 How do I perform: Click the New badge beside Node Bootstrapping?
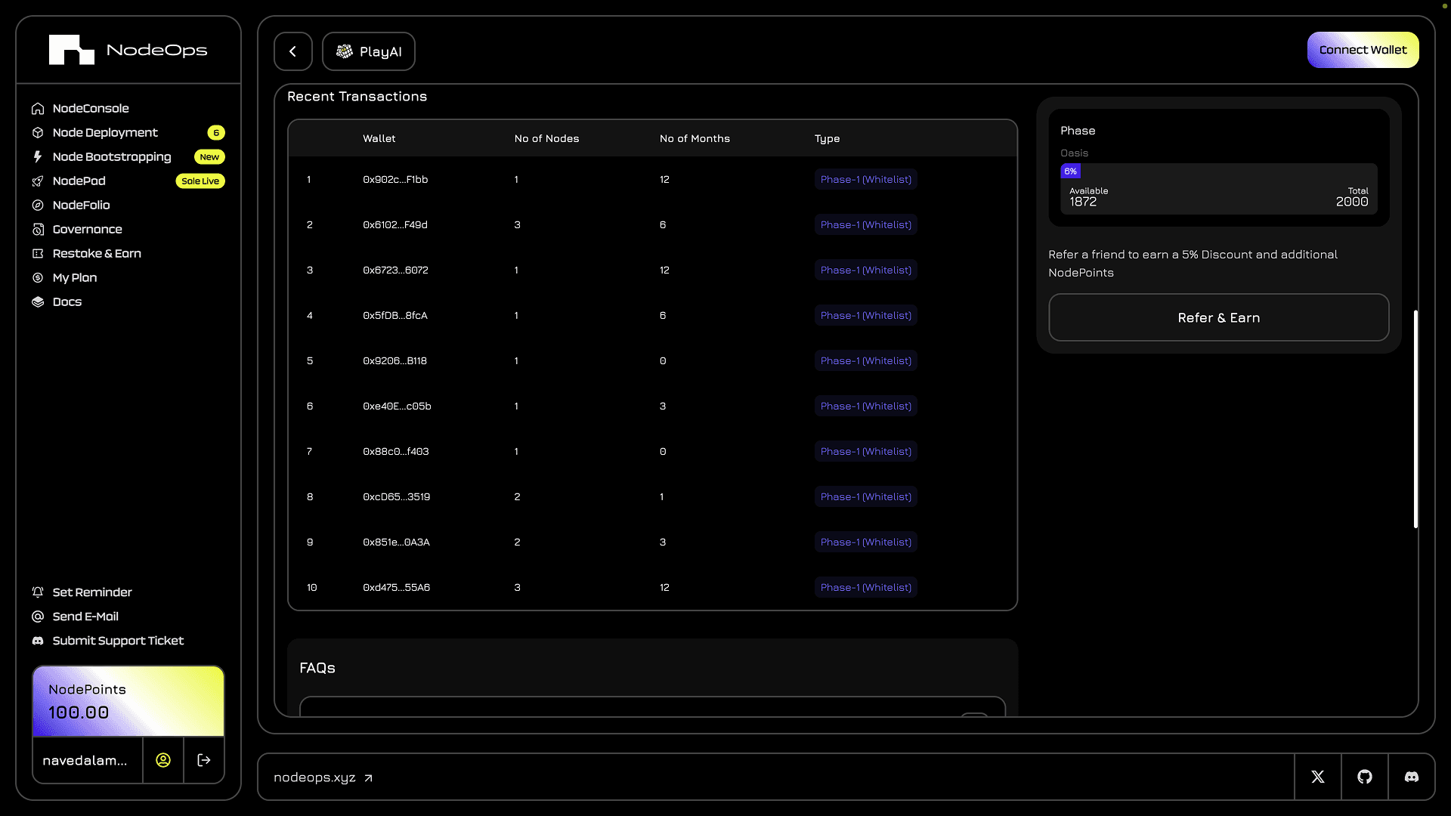tap(209, 157)
